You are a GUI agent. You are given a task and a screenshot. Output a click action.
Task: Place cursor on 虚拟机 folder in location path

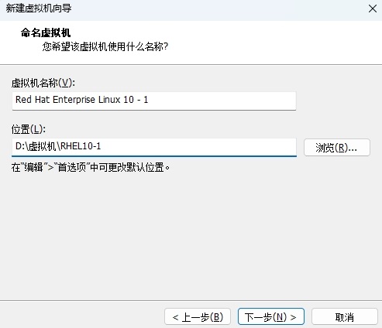(42, 146)
